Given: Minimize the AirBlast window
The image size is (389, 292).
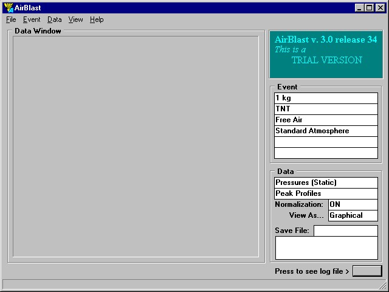Looking at the screenshot, I should click(359, 8).
